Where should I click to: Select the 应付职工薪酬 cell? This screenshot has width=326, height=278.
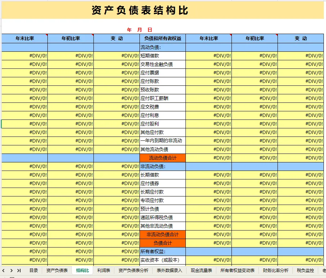[x=162, y=98]
